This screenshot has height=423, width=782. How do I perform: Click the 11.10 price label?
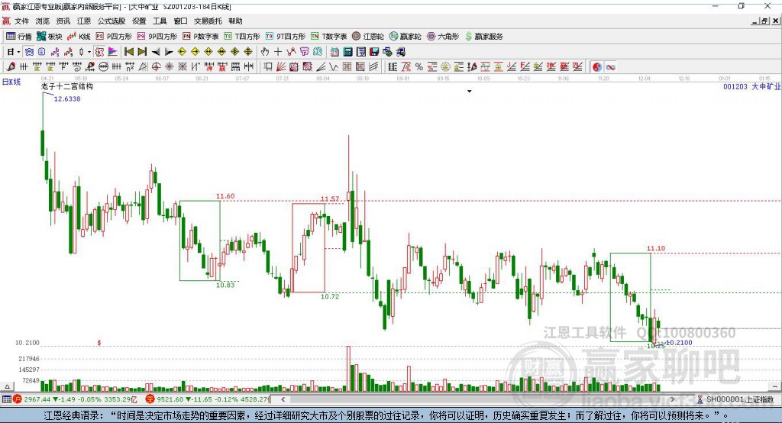click(x=656, y=248)
